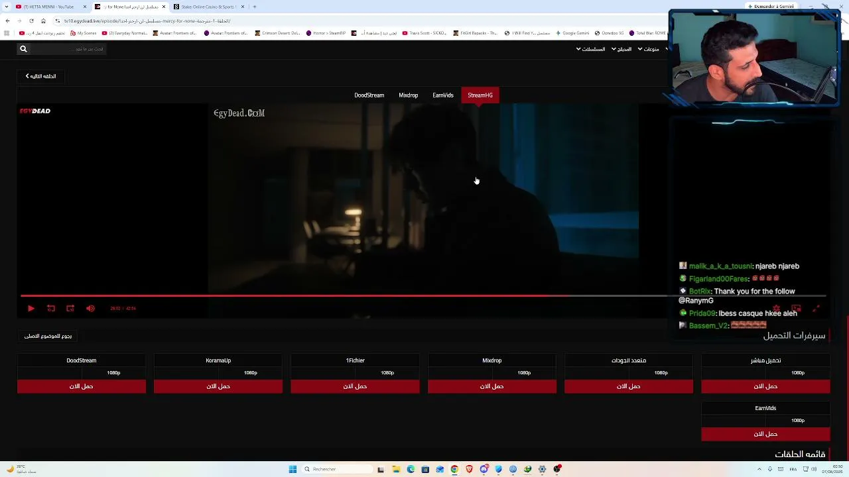
Task: Open Everyday Normal bookmark
Action: [125, 33]
